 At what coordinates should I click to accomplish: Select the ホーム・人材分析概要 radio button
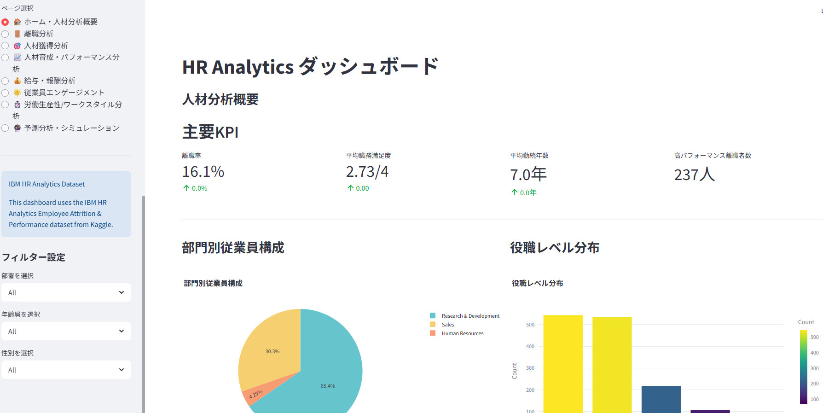(x=5, y=22)
